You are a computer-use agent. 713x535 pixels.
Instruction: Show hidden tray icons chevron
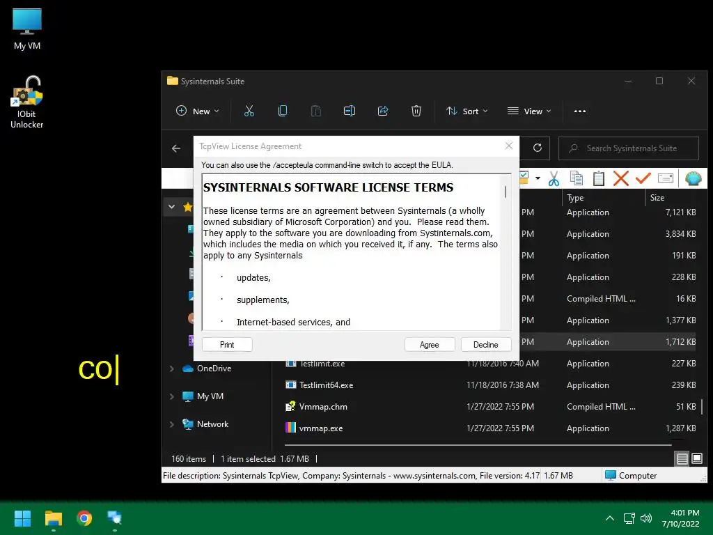pos(610,518)
